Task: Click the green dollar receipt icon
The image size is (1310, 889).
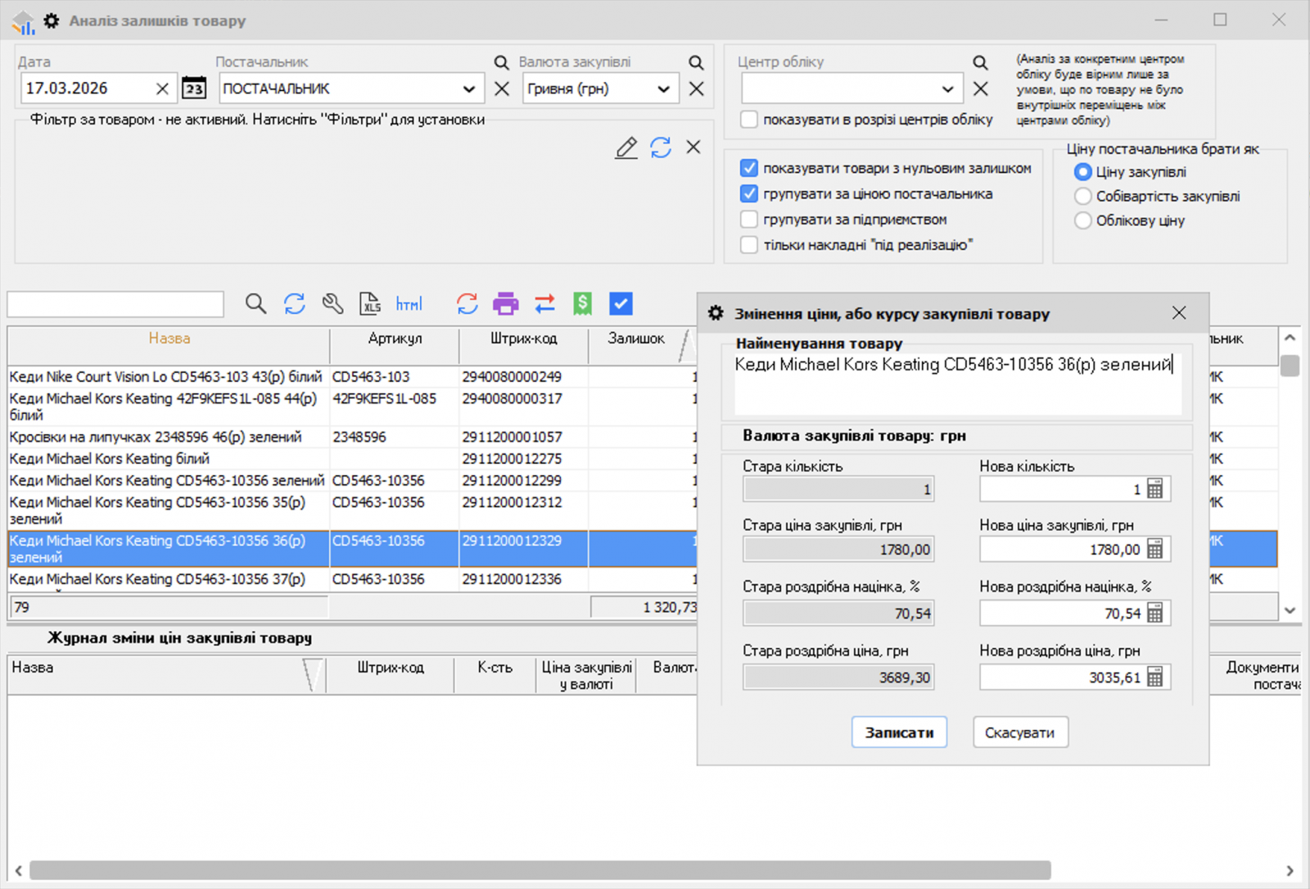Action: pyautogui.click(x=582, y=303)
